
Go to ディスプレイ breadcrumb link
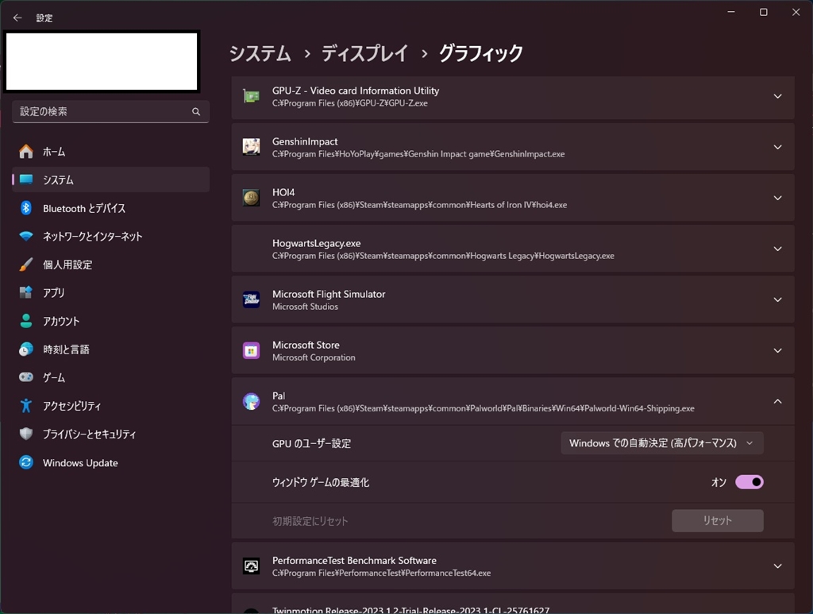point(365,53)
